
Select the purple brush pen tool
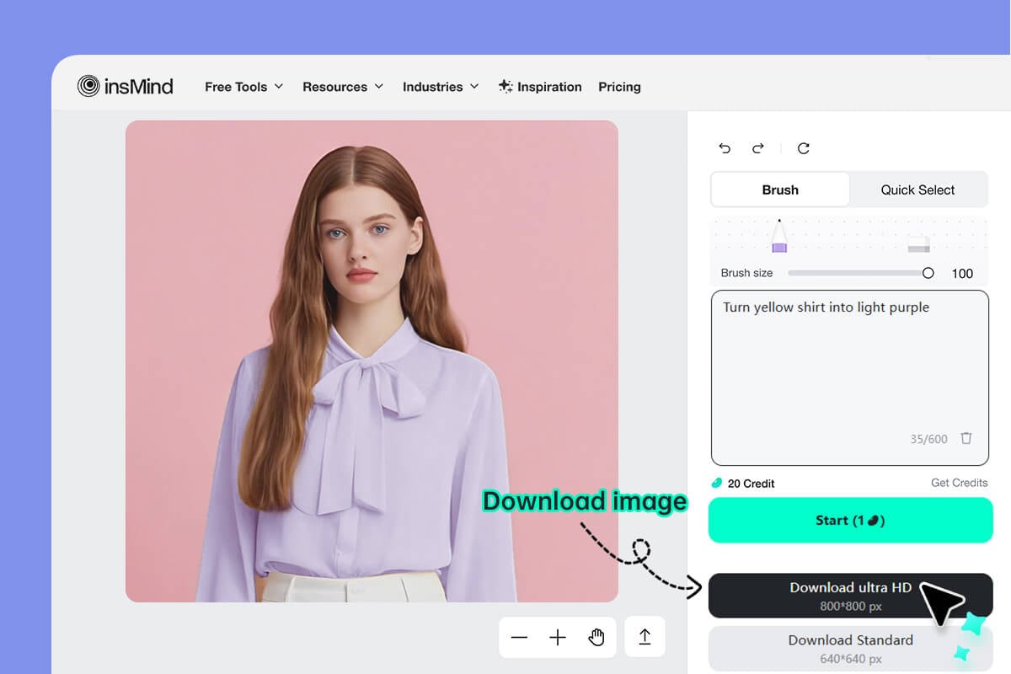(779, 236)
